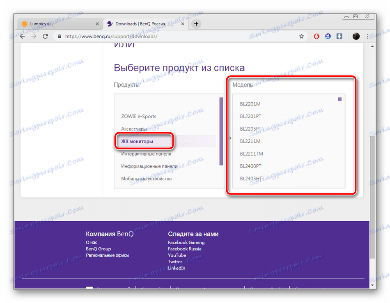Open the Chrome three-dot menu
Image resolution: width=390 pixels, height=303 pixels.
pyautogui.click(x=368, y=36)
